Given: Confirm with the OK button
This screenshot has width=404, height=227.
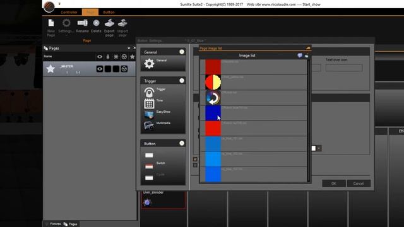Looking at the screenshot, I should pos(334,183).
